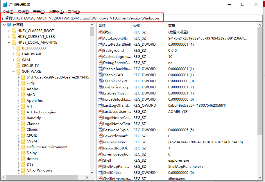265x182 pixels.
Task: Click the LastLogOffEnd QWORD value icon
Action: 100,105
